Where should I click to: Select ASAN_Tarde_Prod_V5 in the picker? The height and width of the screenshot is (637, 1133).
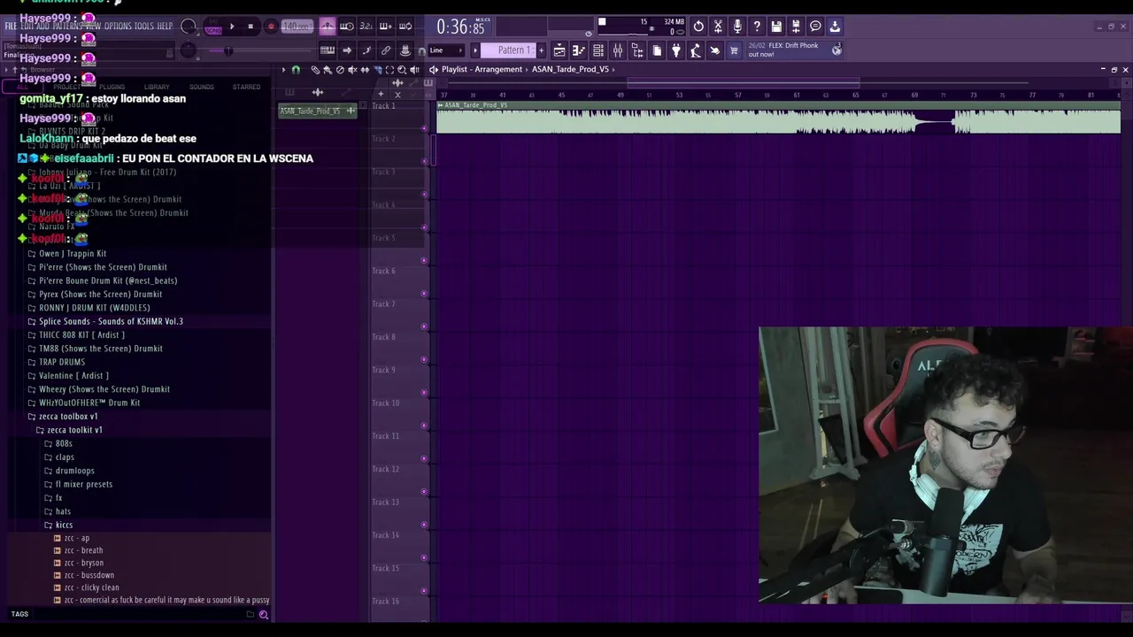click(317, 111)
